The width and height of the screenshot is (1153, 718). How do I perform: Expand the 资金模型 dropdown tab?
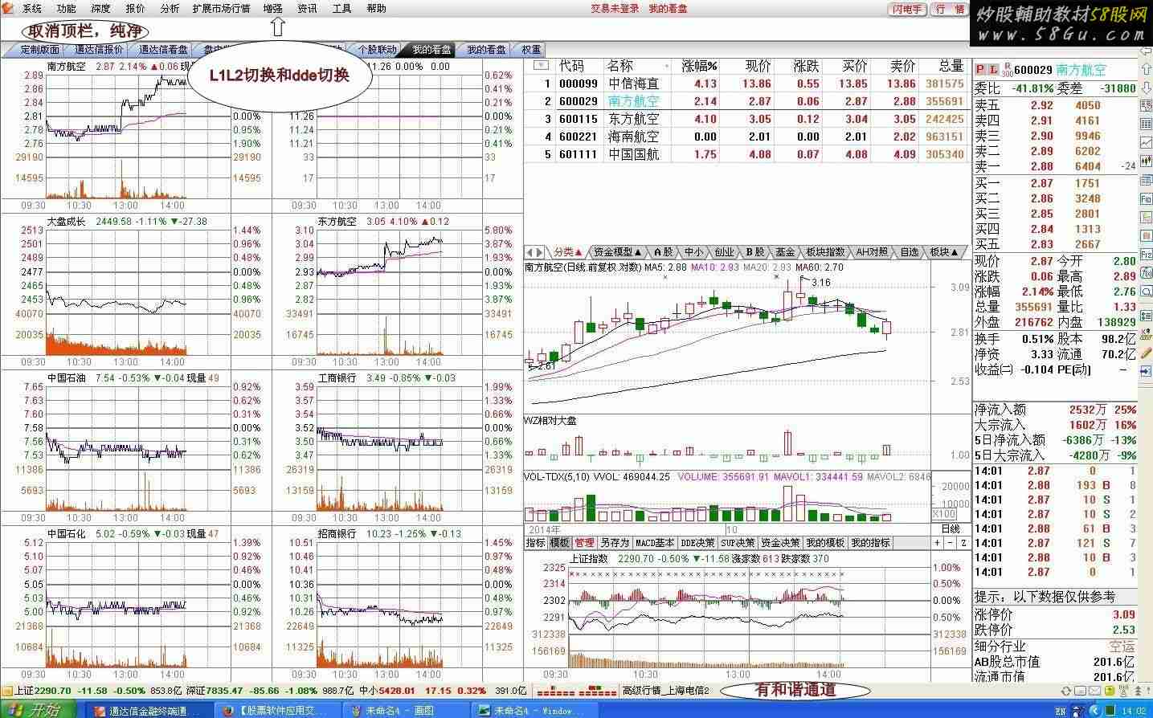point(618,252)
